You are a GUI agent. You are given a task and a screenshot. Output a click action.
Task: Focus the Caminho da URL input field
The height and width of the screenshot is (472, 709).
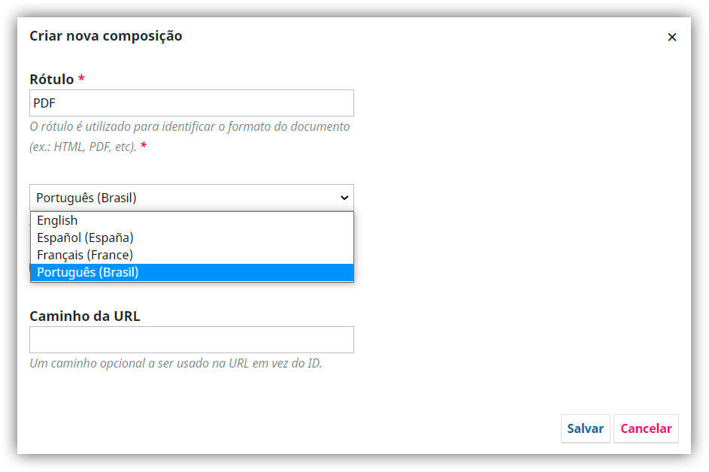(x=192, y=340)
